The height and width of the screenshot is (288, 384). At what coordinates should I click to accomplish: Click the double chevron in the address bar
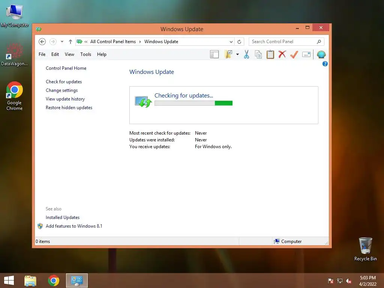(x=86, y=42)
